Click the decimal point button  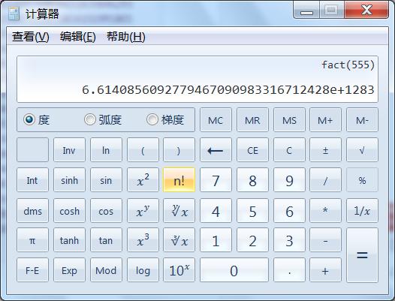(x=289, y=270)
